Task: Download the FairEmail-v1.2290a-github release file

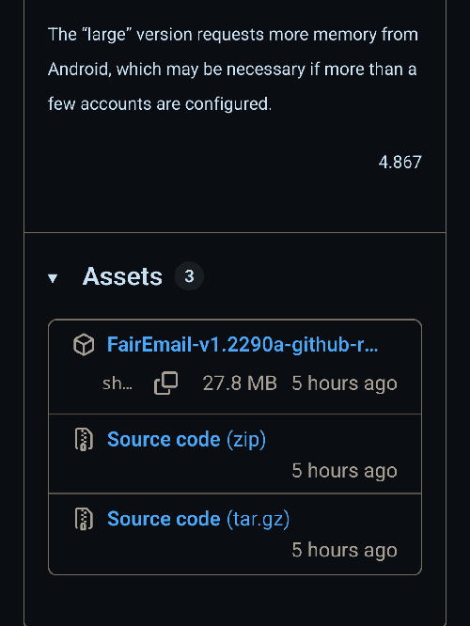Action: click(x=242, y=344)
